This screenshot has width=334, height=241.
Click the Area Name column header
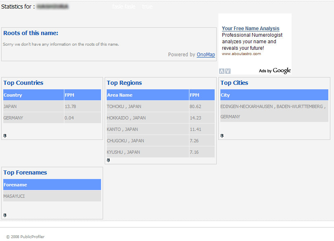click(120, 95)
